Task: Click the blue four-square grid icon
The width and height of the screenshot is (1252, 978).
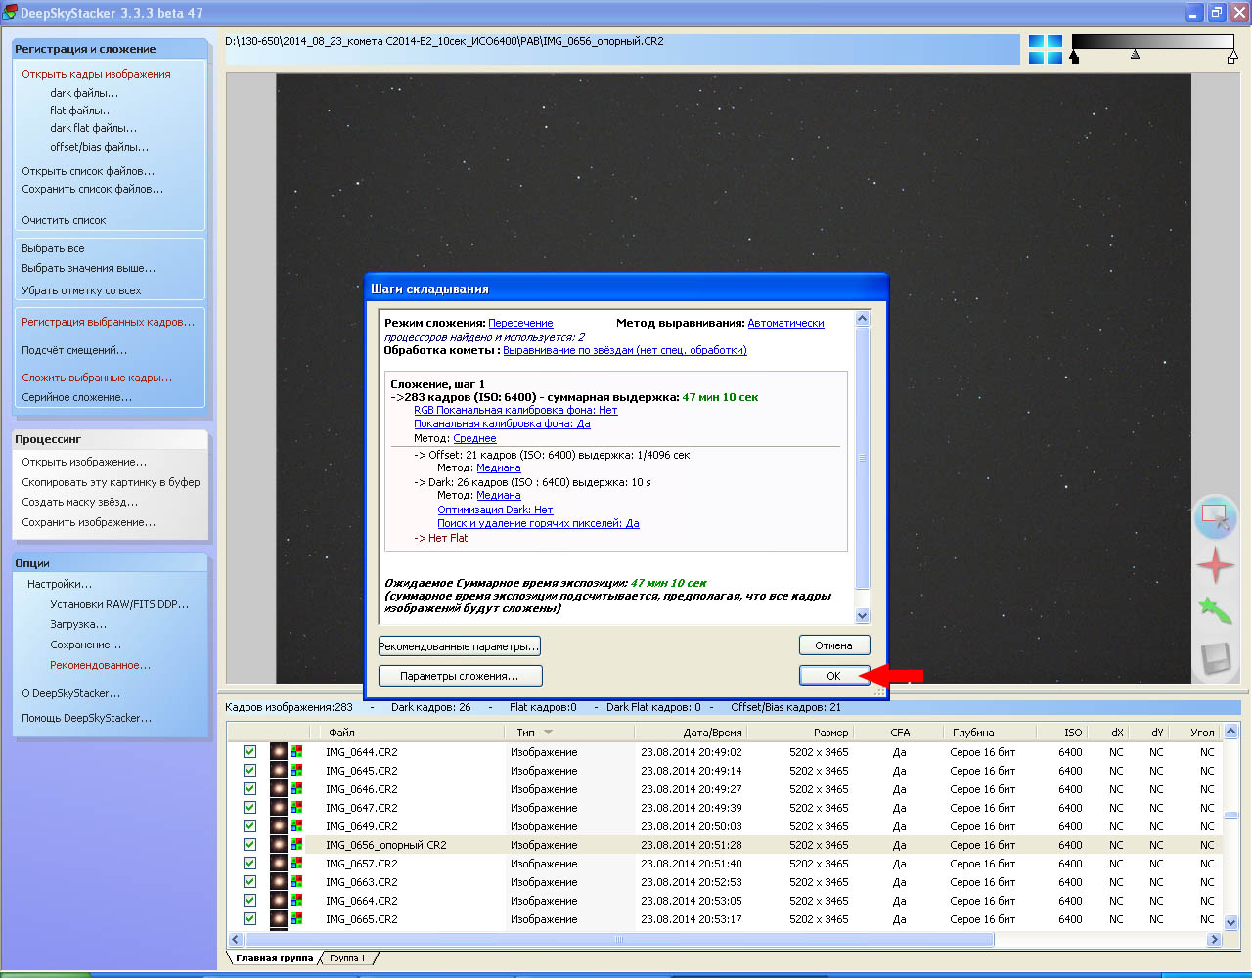Action: (x=1045, y=49)
